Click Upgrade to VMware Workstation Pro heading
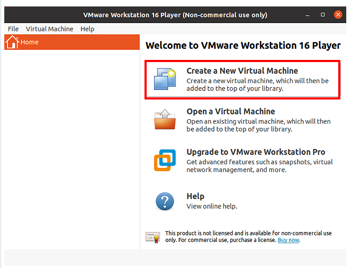Image resolution: width=350 pixels, height=268 pixels. (x=256, y=152)
